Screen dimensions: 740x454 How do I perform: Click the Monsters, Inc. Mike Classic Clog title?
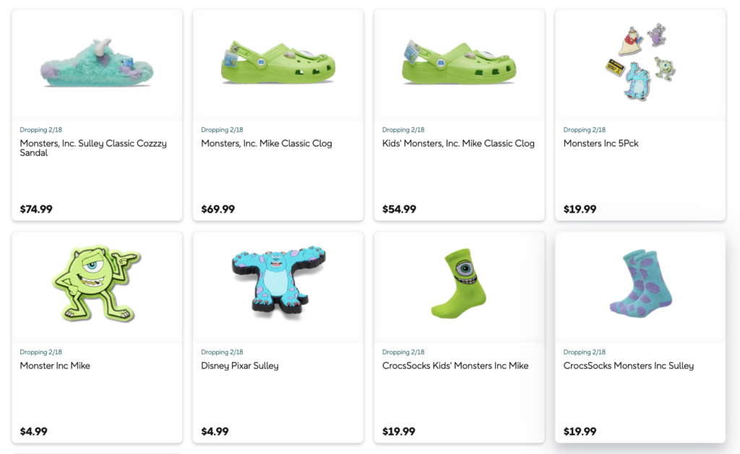(267, 143)
